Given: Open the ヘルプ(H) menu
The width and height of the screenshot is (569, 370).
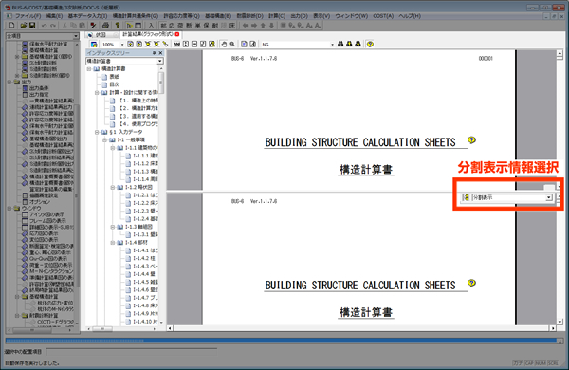Looking at the screenshot, I should [x=410, y=16].
